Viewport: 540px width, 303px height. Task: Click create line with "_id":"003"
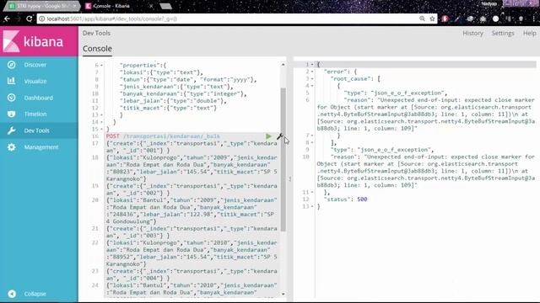pyautogui.click(x=192, y=232)
